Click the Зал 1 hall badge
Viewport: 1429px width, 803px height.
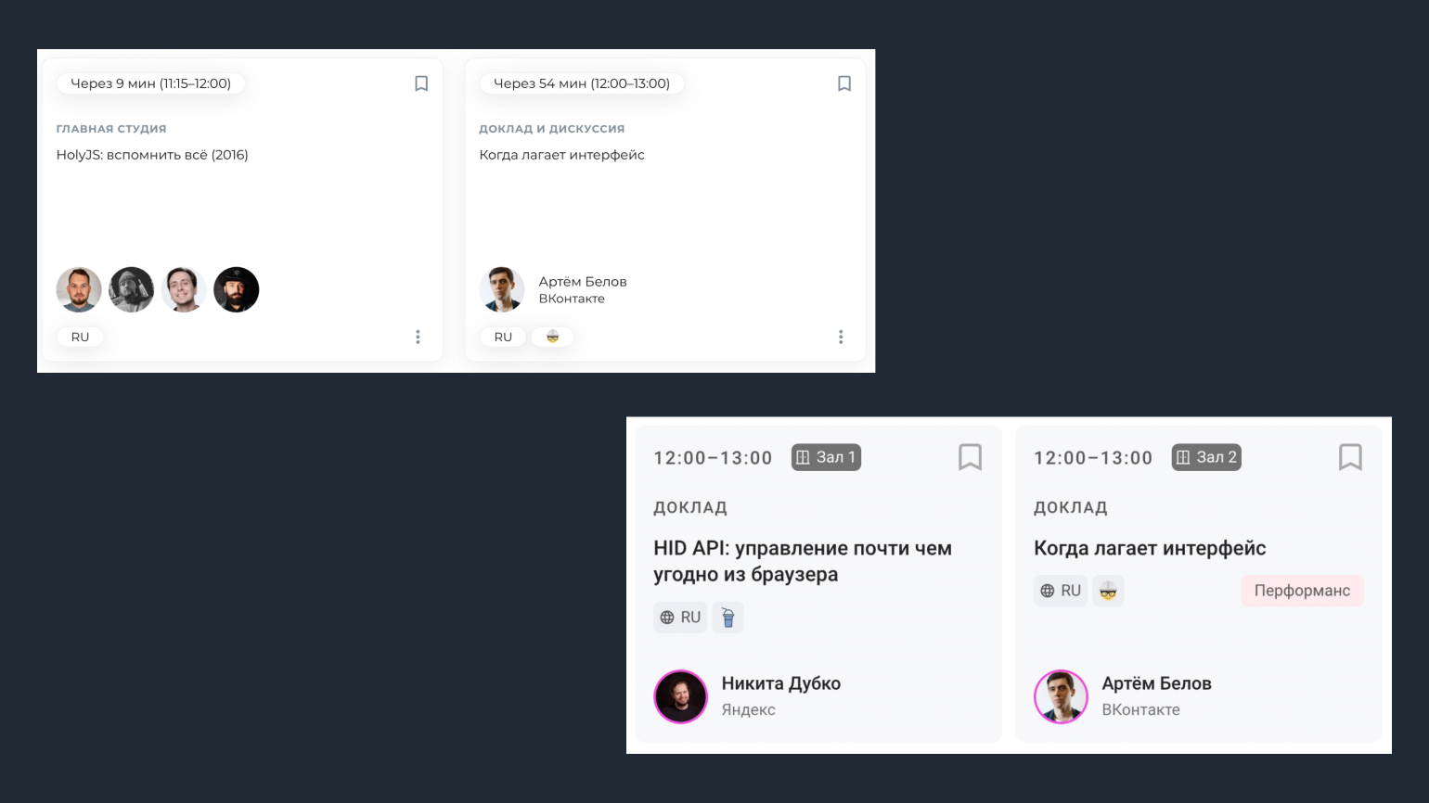click(x=826, y=457)
